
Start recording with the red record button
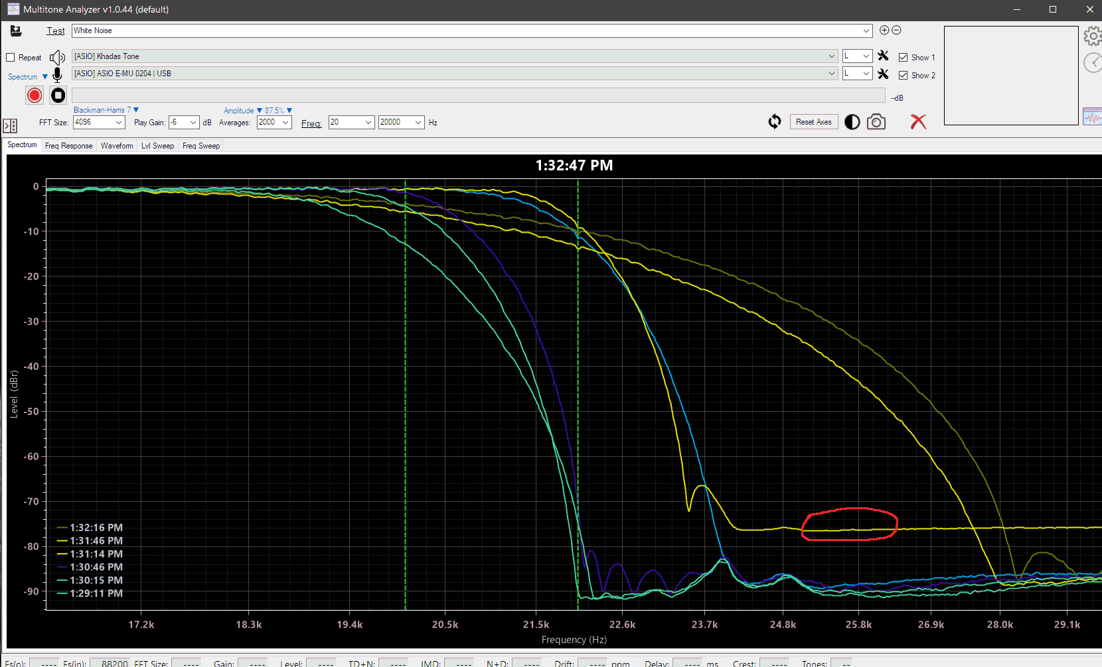point(35,95)
